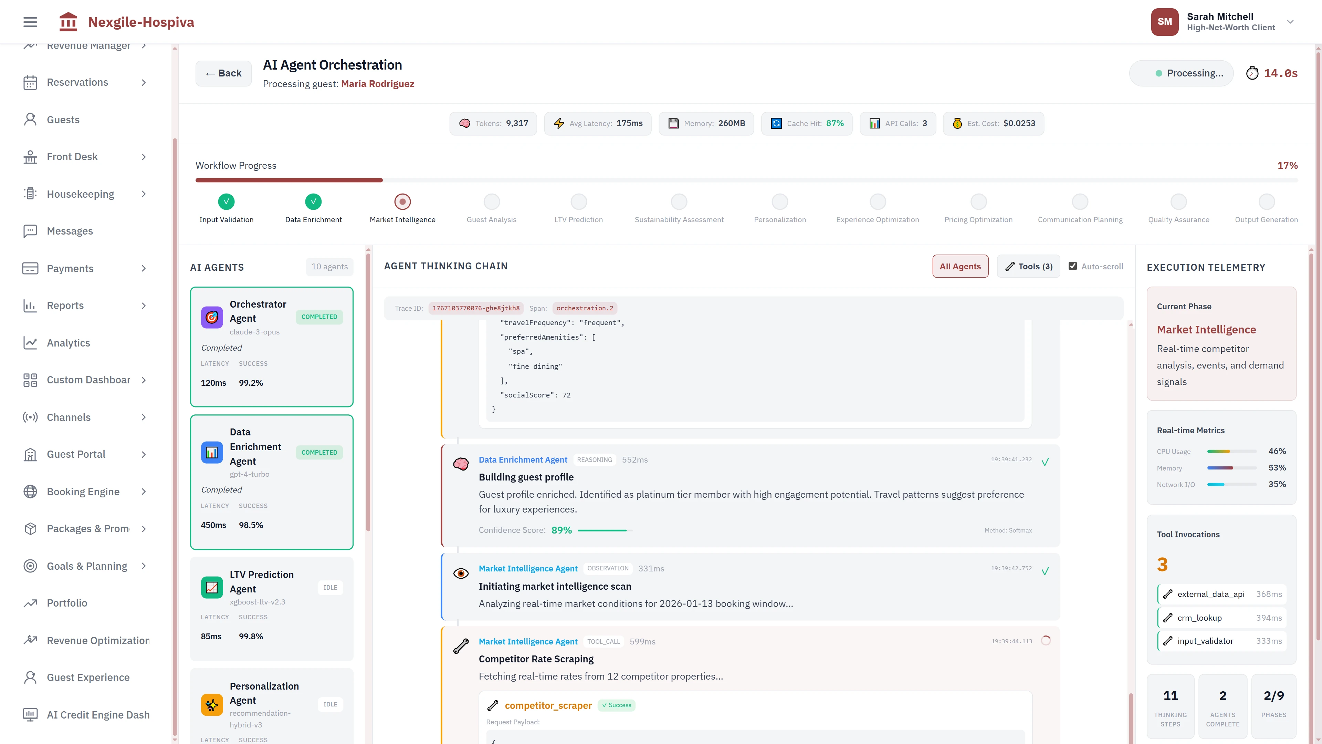The width and height of the screenshot is (1322, 744).
Task: Open the Guests sidebar menu item
Action: [x=64, y=119]
